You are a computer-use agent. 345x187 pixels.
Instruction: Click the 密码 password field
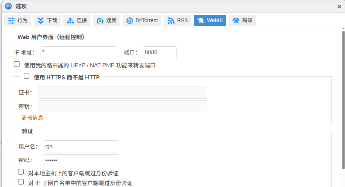click(81, 160)
